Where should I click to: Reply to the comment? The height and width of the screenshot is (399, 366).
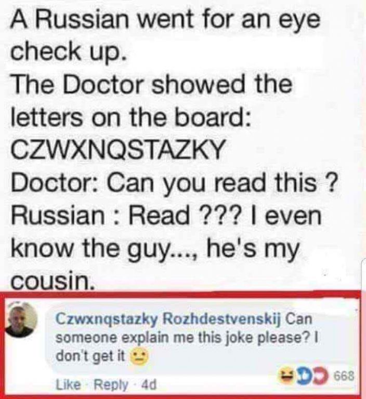[x=111, y=385]
